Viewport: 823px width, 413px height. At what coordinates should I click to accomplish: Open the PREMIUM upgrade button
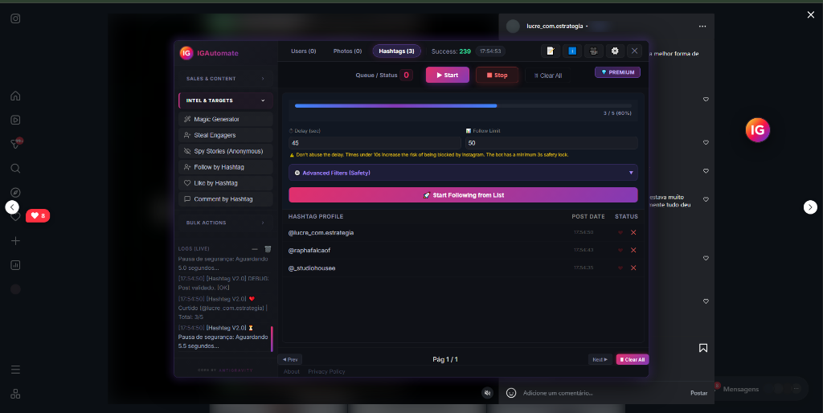[x=617, y=72]
